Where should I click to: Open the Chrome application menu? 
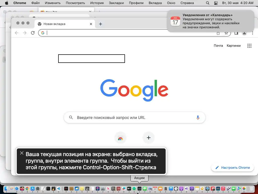[20, 3]
